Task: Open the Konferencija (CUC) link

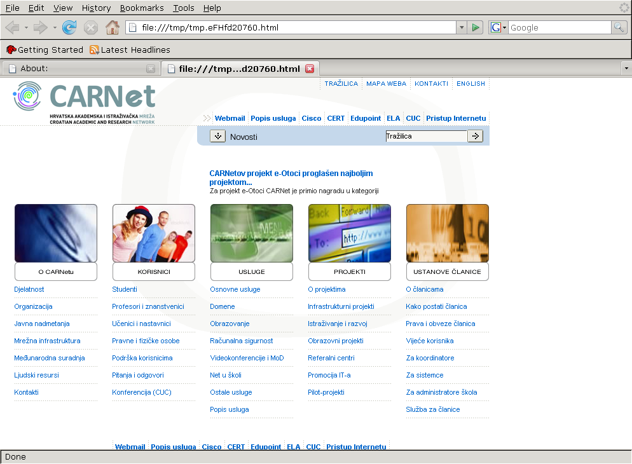Action: pos(142,392)
